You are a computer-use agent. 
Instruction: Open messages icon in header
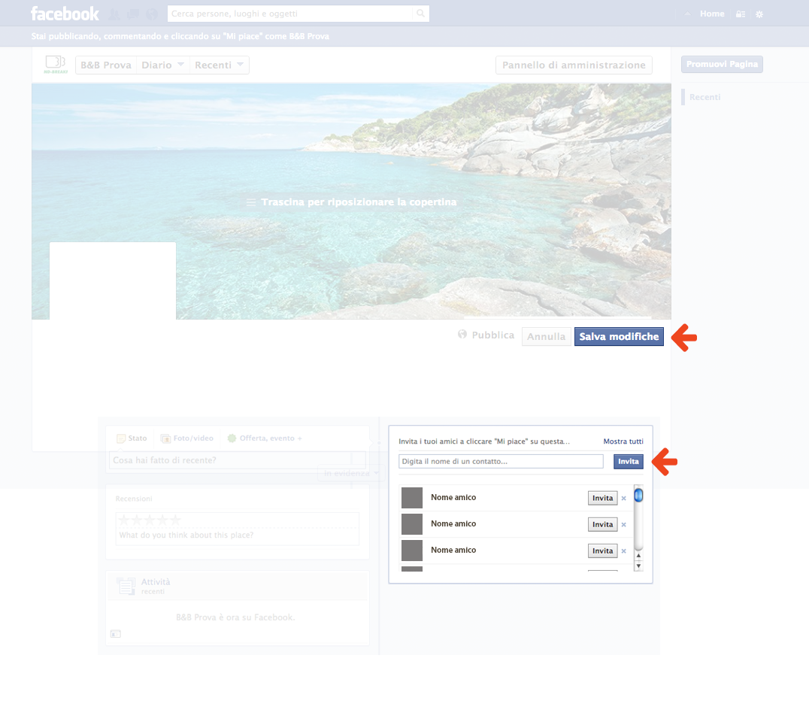click(x=133, y=14)
